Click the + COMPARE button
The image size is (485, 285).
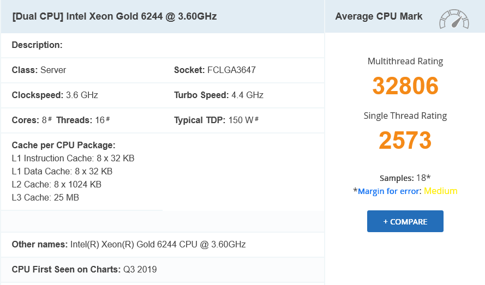(x=405, y=221)
